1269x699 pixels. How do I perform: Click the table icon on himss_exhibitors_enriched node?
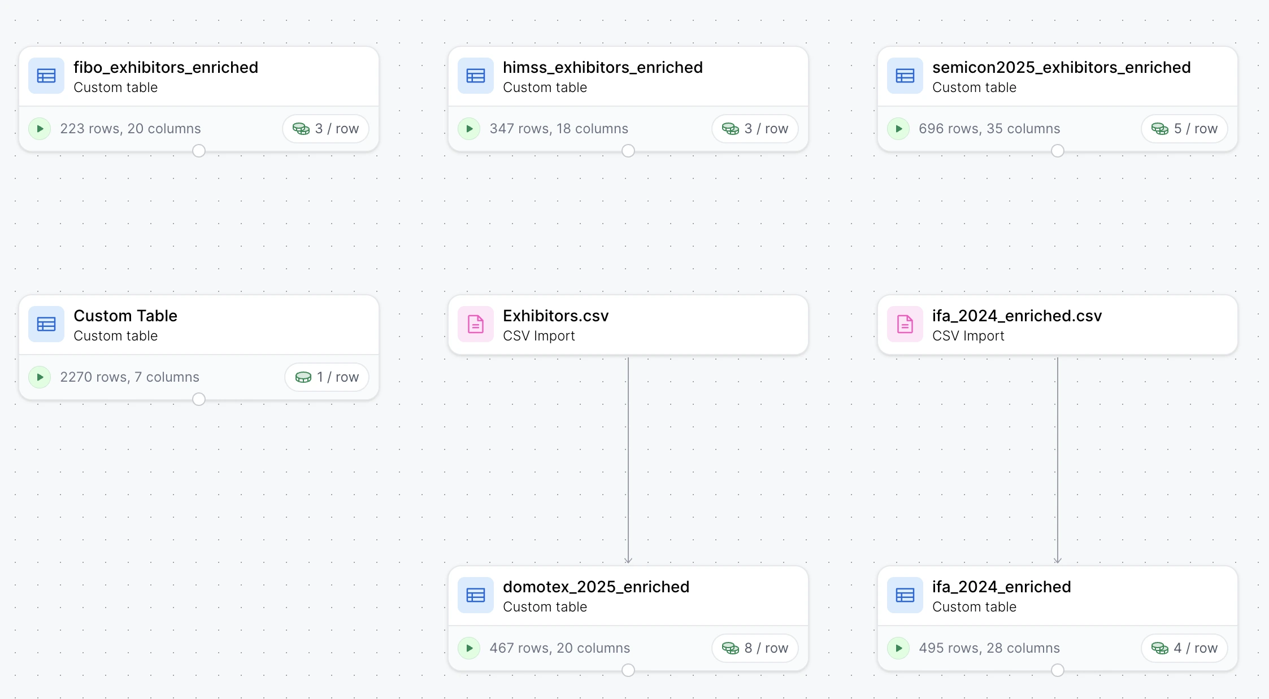(475, 76)
